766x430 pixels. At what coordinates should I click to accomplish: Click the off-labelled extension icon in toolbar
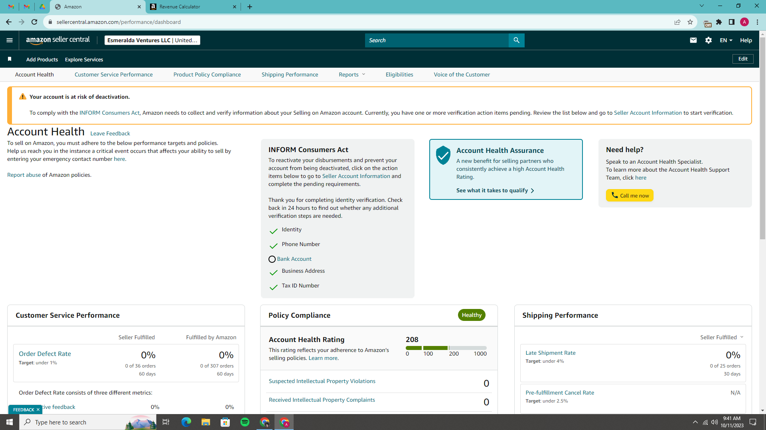tap(707, 23)
